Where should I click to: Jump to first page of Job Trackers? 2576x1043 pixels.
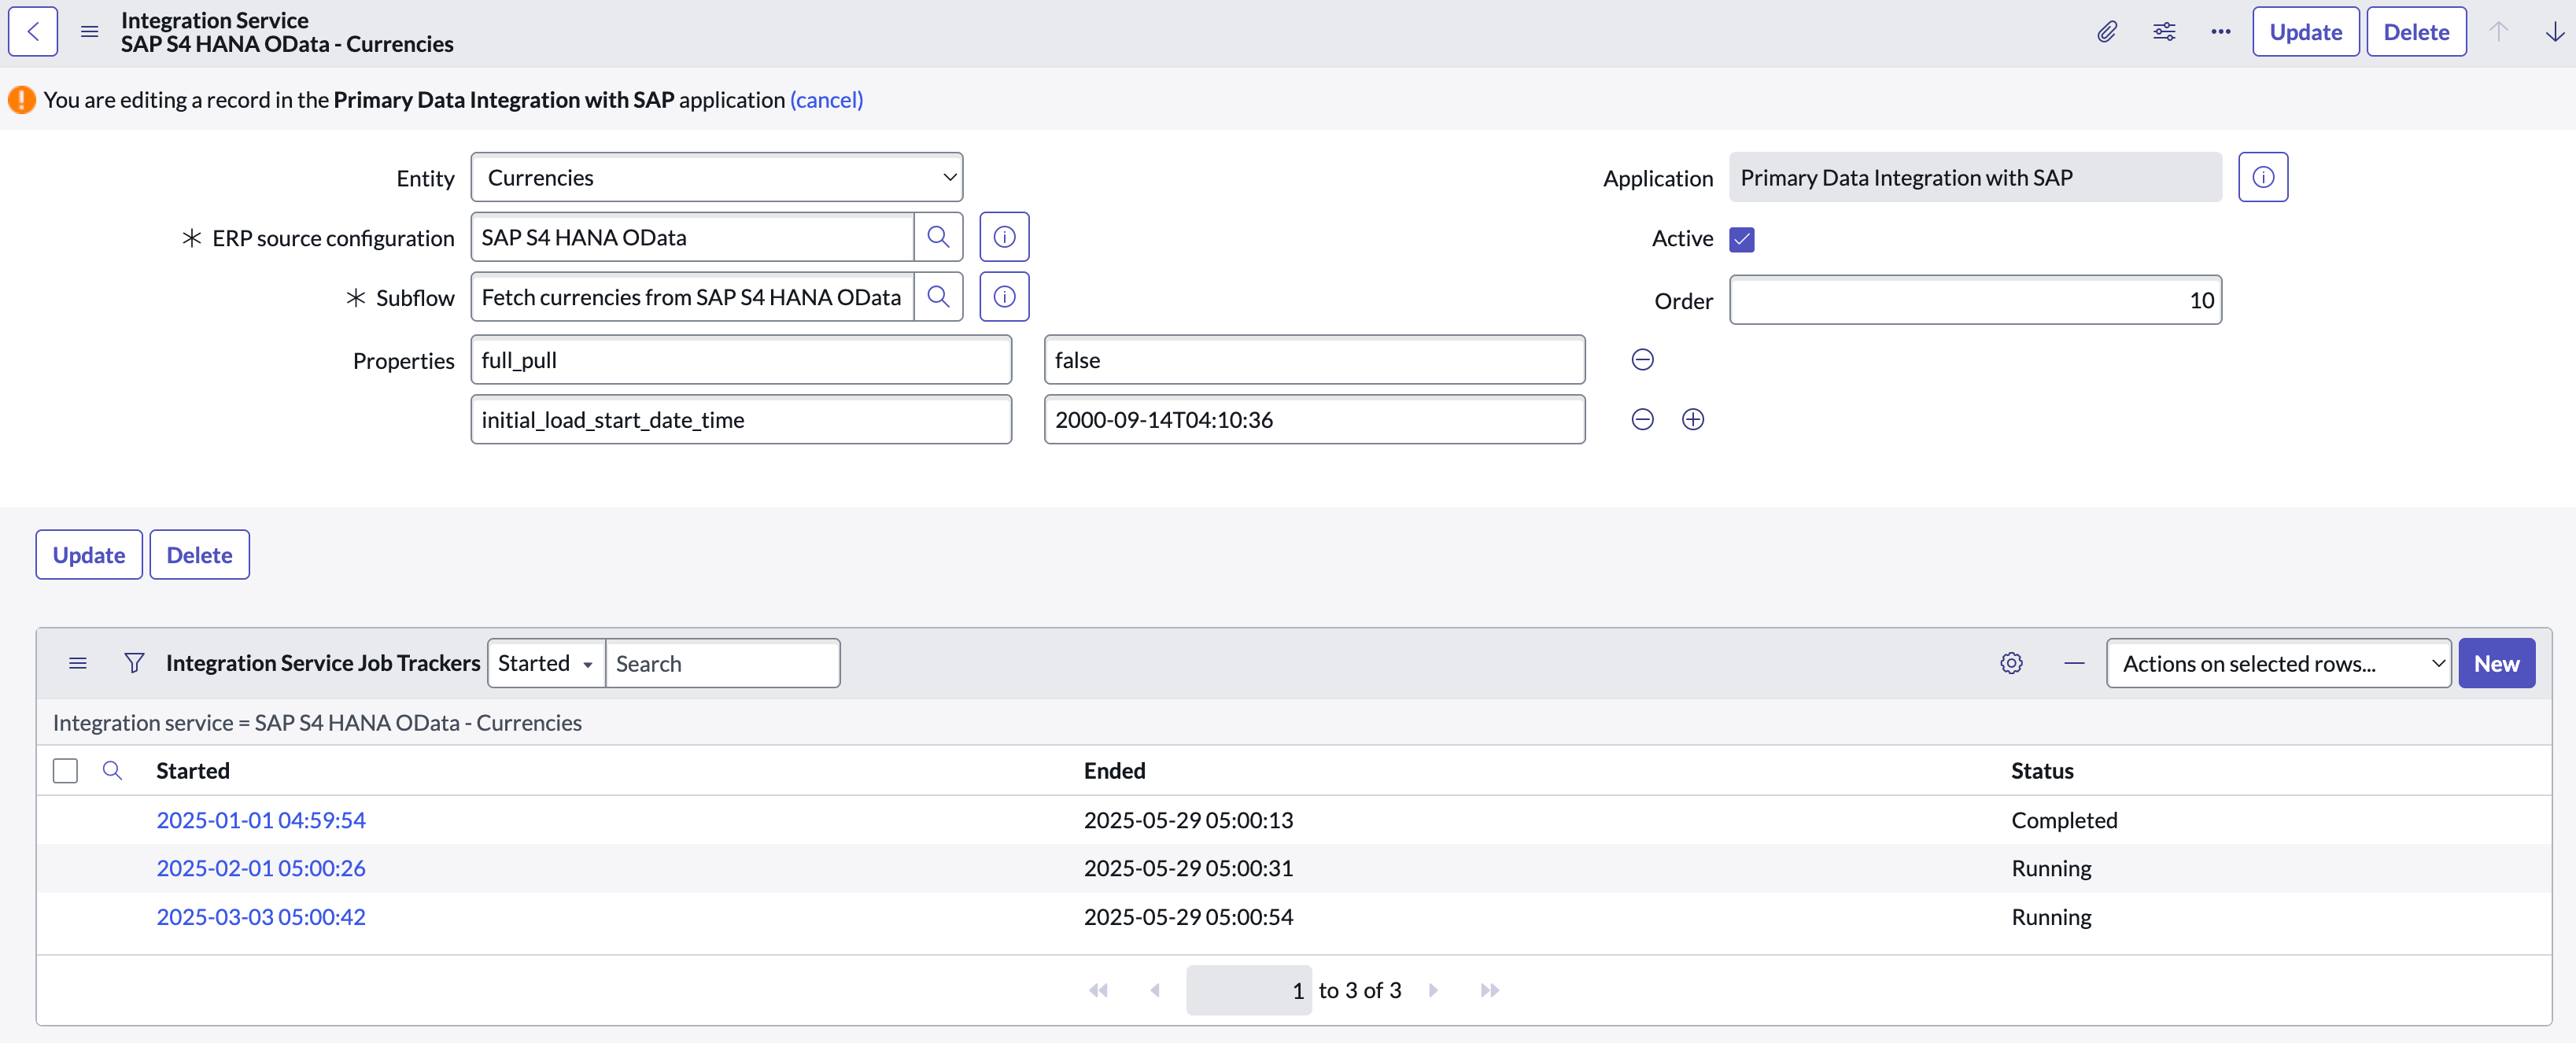[x=1098, y=990]
